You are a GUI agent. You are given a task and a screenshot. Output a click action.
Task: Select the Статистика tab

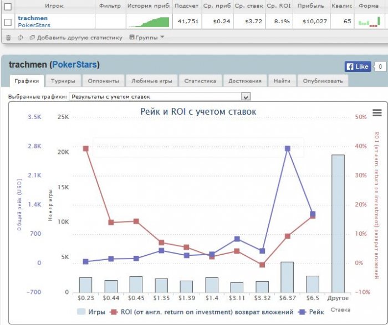tap(200, 81)
